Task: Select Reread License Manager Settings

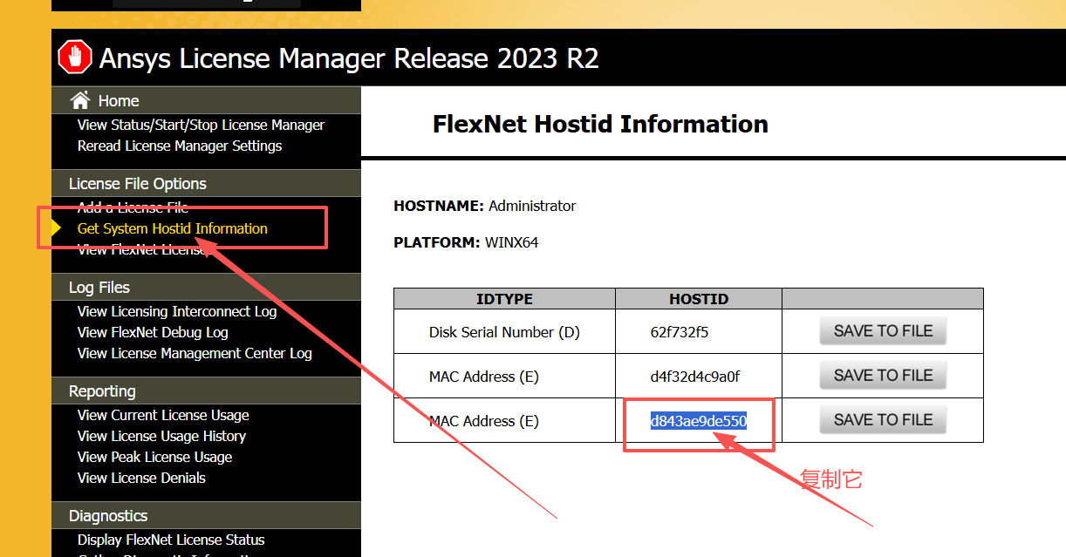Action: [180, 146]
